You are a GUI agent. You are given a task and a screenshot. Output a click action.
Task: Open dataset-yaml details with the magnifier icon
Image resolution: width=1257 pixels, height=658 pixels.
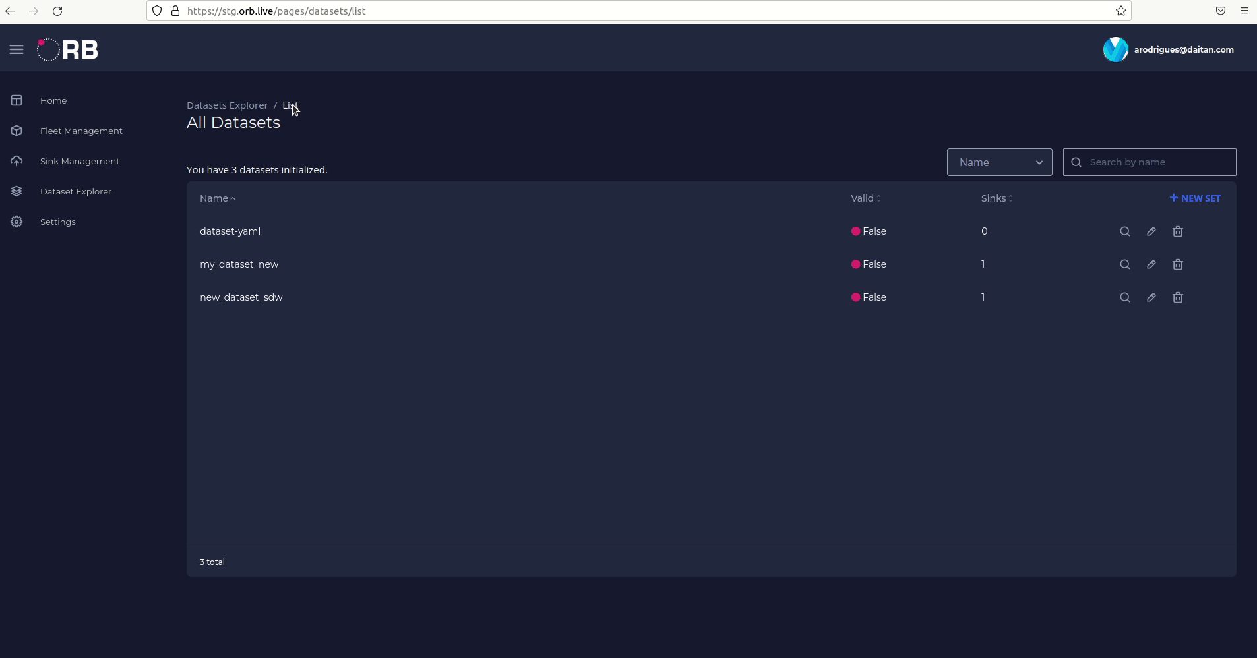(x=1125, y=232)
